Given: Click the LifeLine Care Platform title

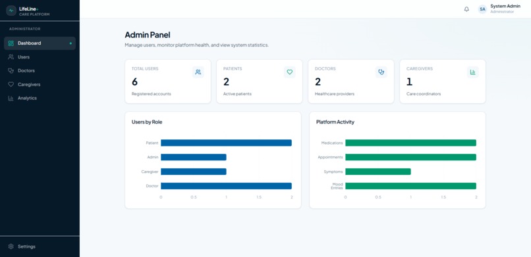Looking at the screenshot, I should (34, 11).
